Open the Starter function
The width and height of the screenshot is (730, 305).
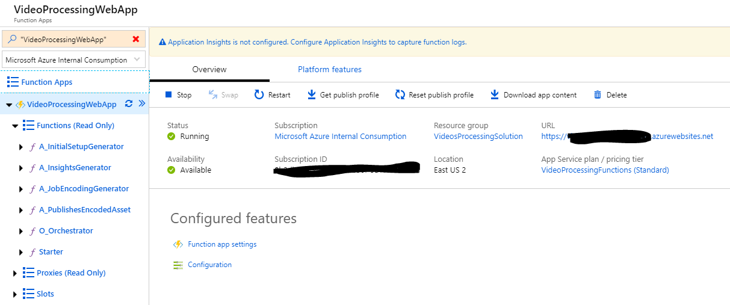[x=51, y=252]
